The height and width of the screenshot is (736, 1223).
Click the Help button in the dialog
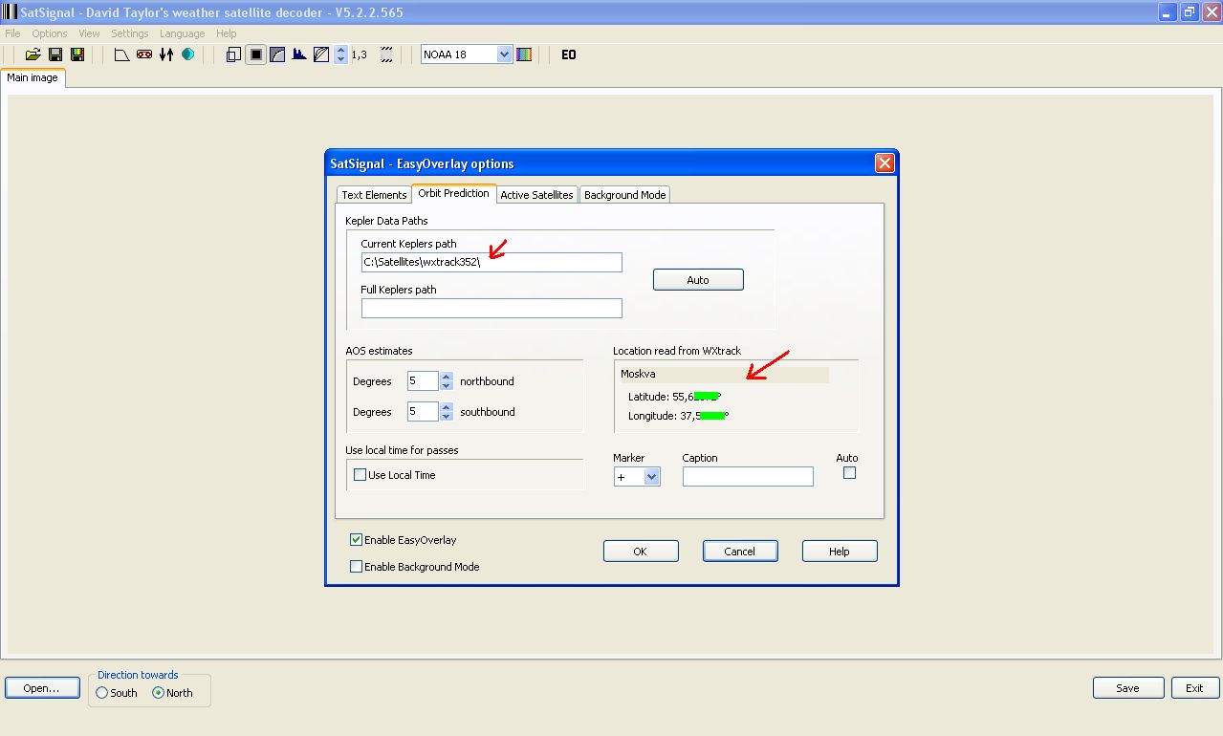pos(840,552)
